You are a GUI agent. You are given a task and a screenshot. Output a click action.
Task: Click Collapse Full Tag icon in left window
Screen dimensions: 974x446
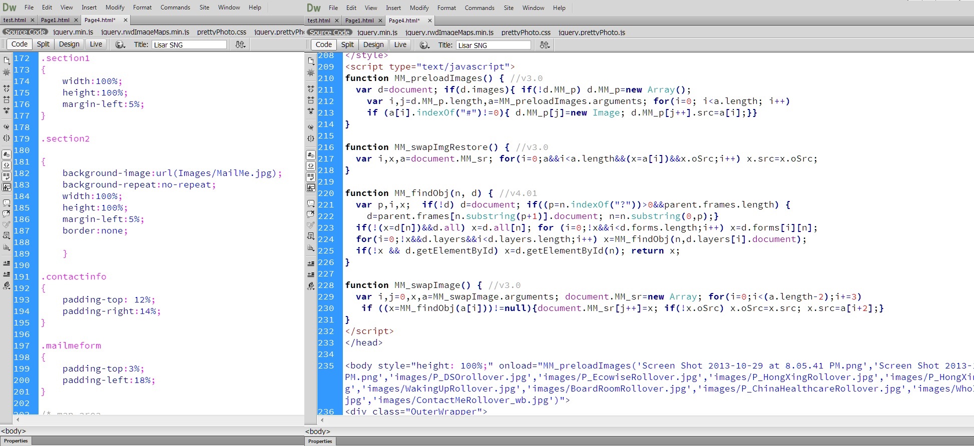(7, 88)
